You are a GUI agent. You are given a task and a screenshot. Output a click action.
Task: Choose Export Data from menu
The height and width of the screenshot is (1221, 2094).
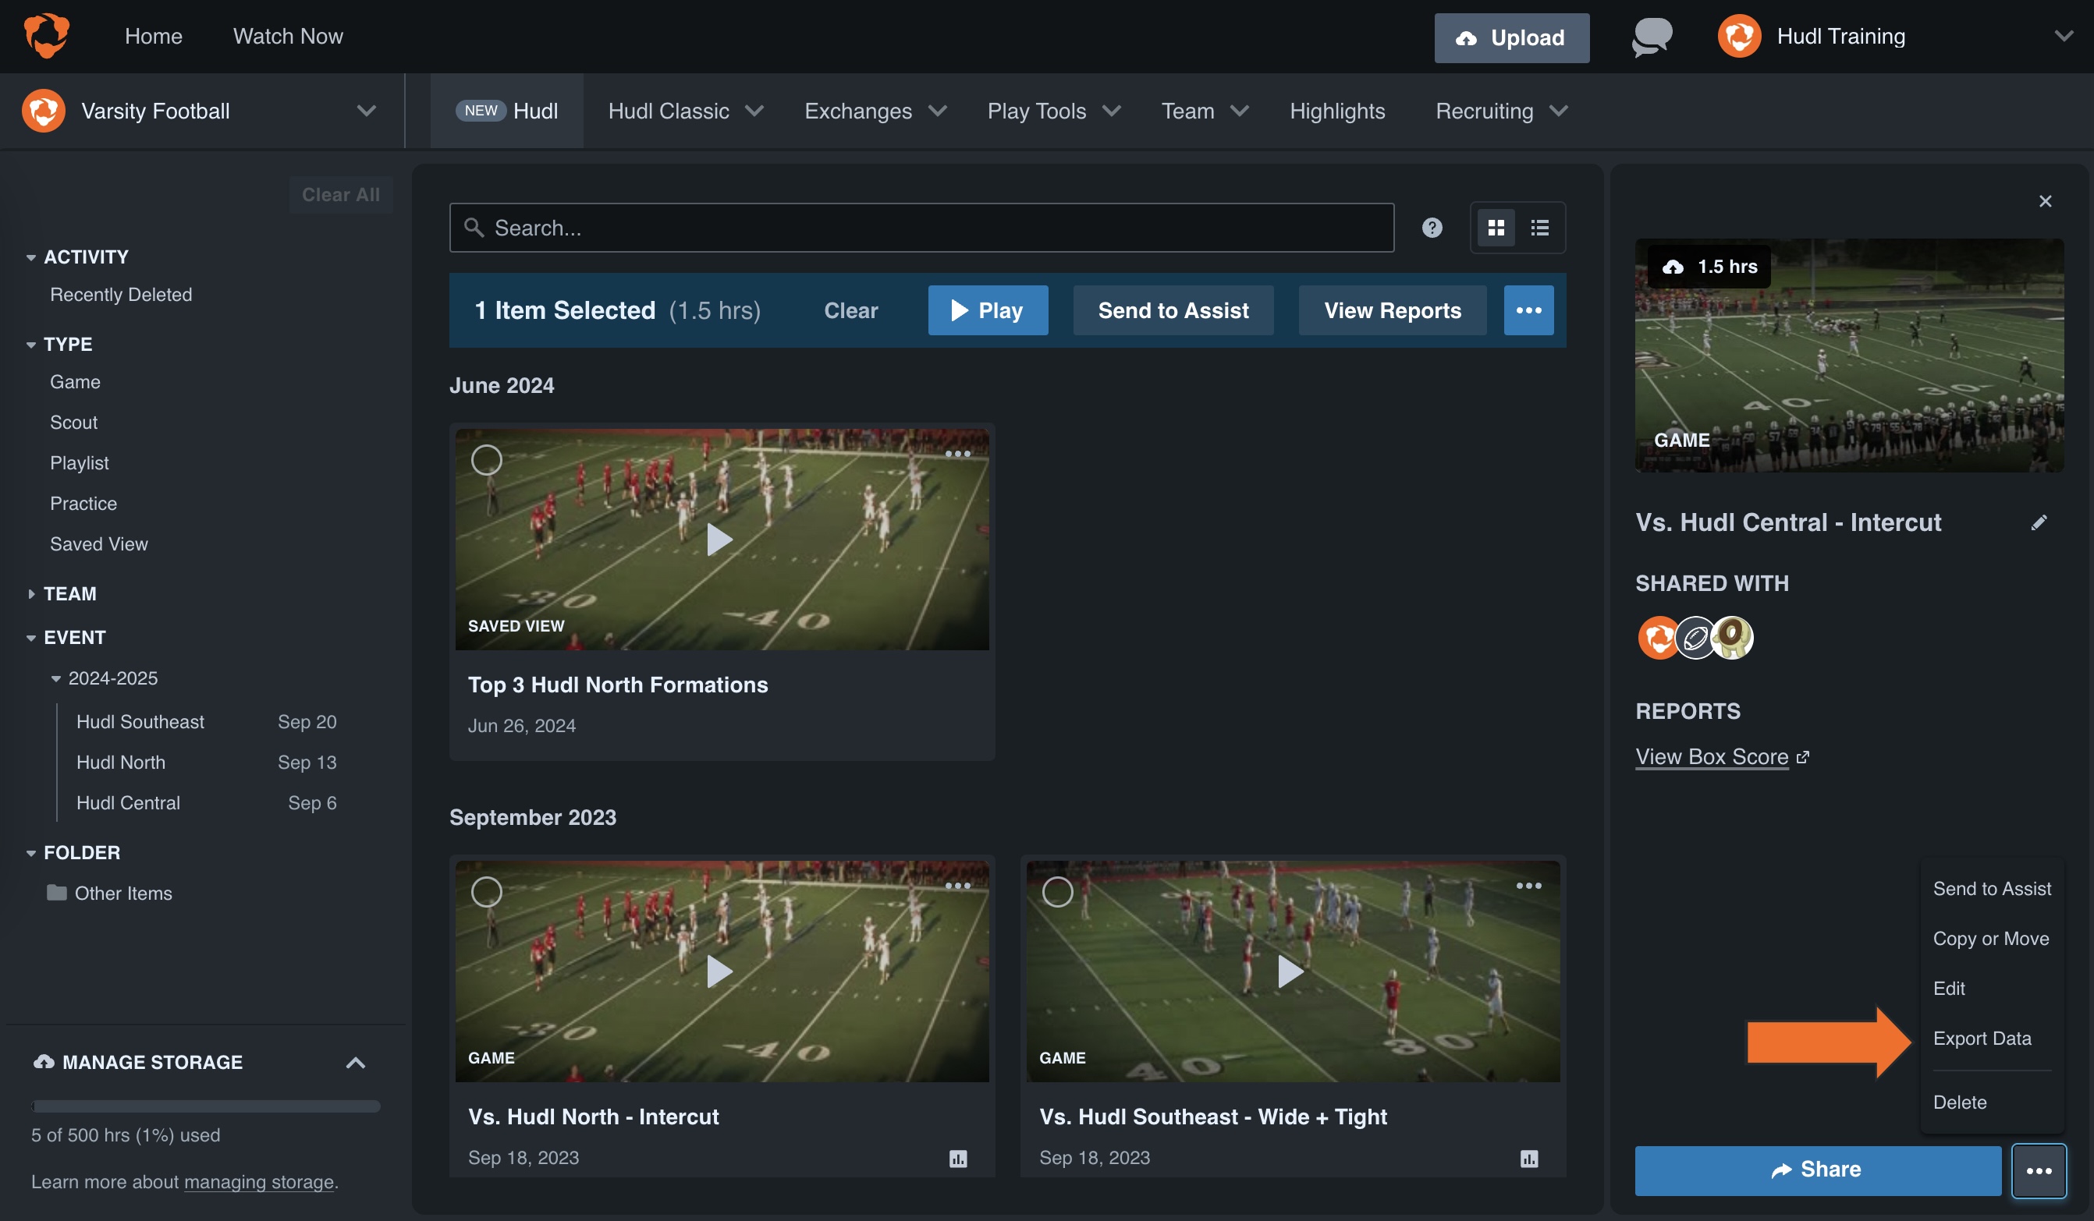coord(1982,1039)
